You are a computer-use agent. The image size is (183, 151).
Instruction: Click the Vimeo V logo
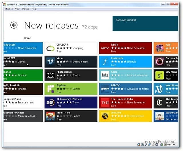[50, 62]
